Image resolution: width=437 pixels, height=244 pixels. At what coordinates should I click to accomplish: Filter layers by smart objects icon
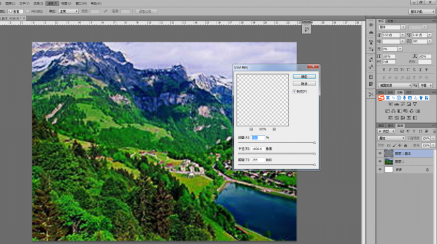point(426,131)
